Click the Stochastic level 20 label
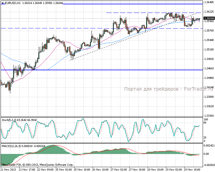215x172 pixels. click(x=205, y=138)
